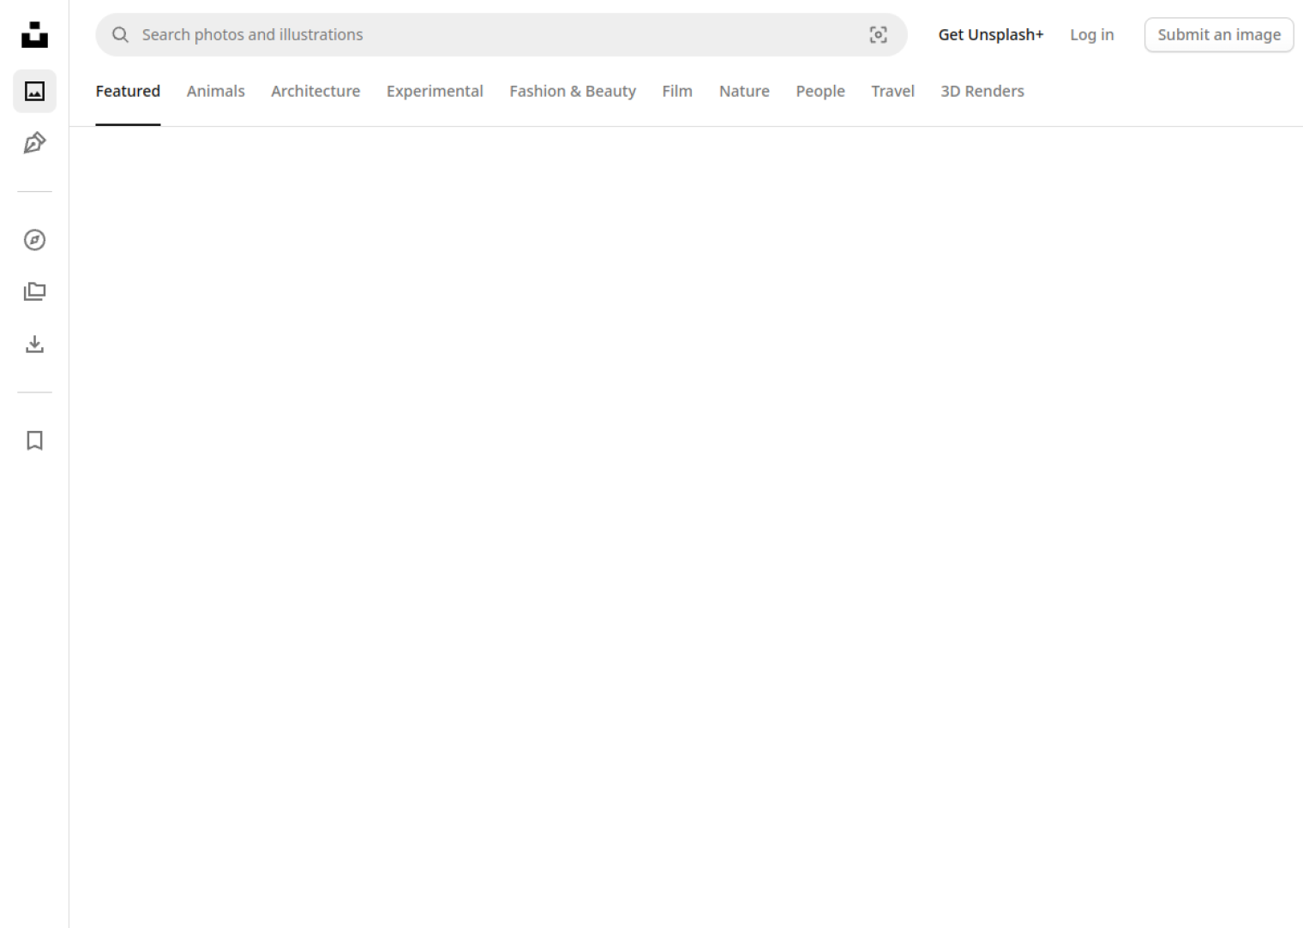Click the Unsplash logo home icon
The width and height of the screenshot is (1303, 928).
(x=34, y=34)
